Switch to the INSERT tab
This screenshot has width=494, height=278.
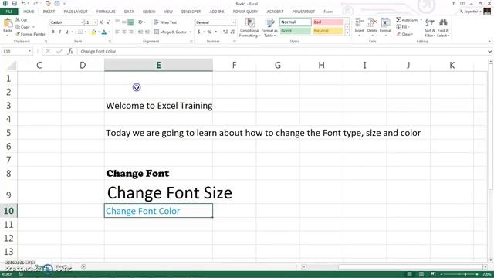coord(49,12)
